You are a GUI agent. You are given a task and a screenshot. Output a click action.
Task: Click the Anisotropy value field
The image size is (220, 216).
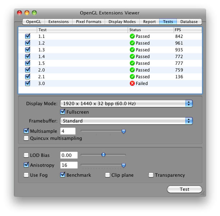coord(69,165)
